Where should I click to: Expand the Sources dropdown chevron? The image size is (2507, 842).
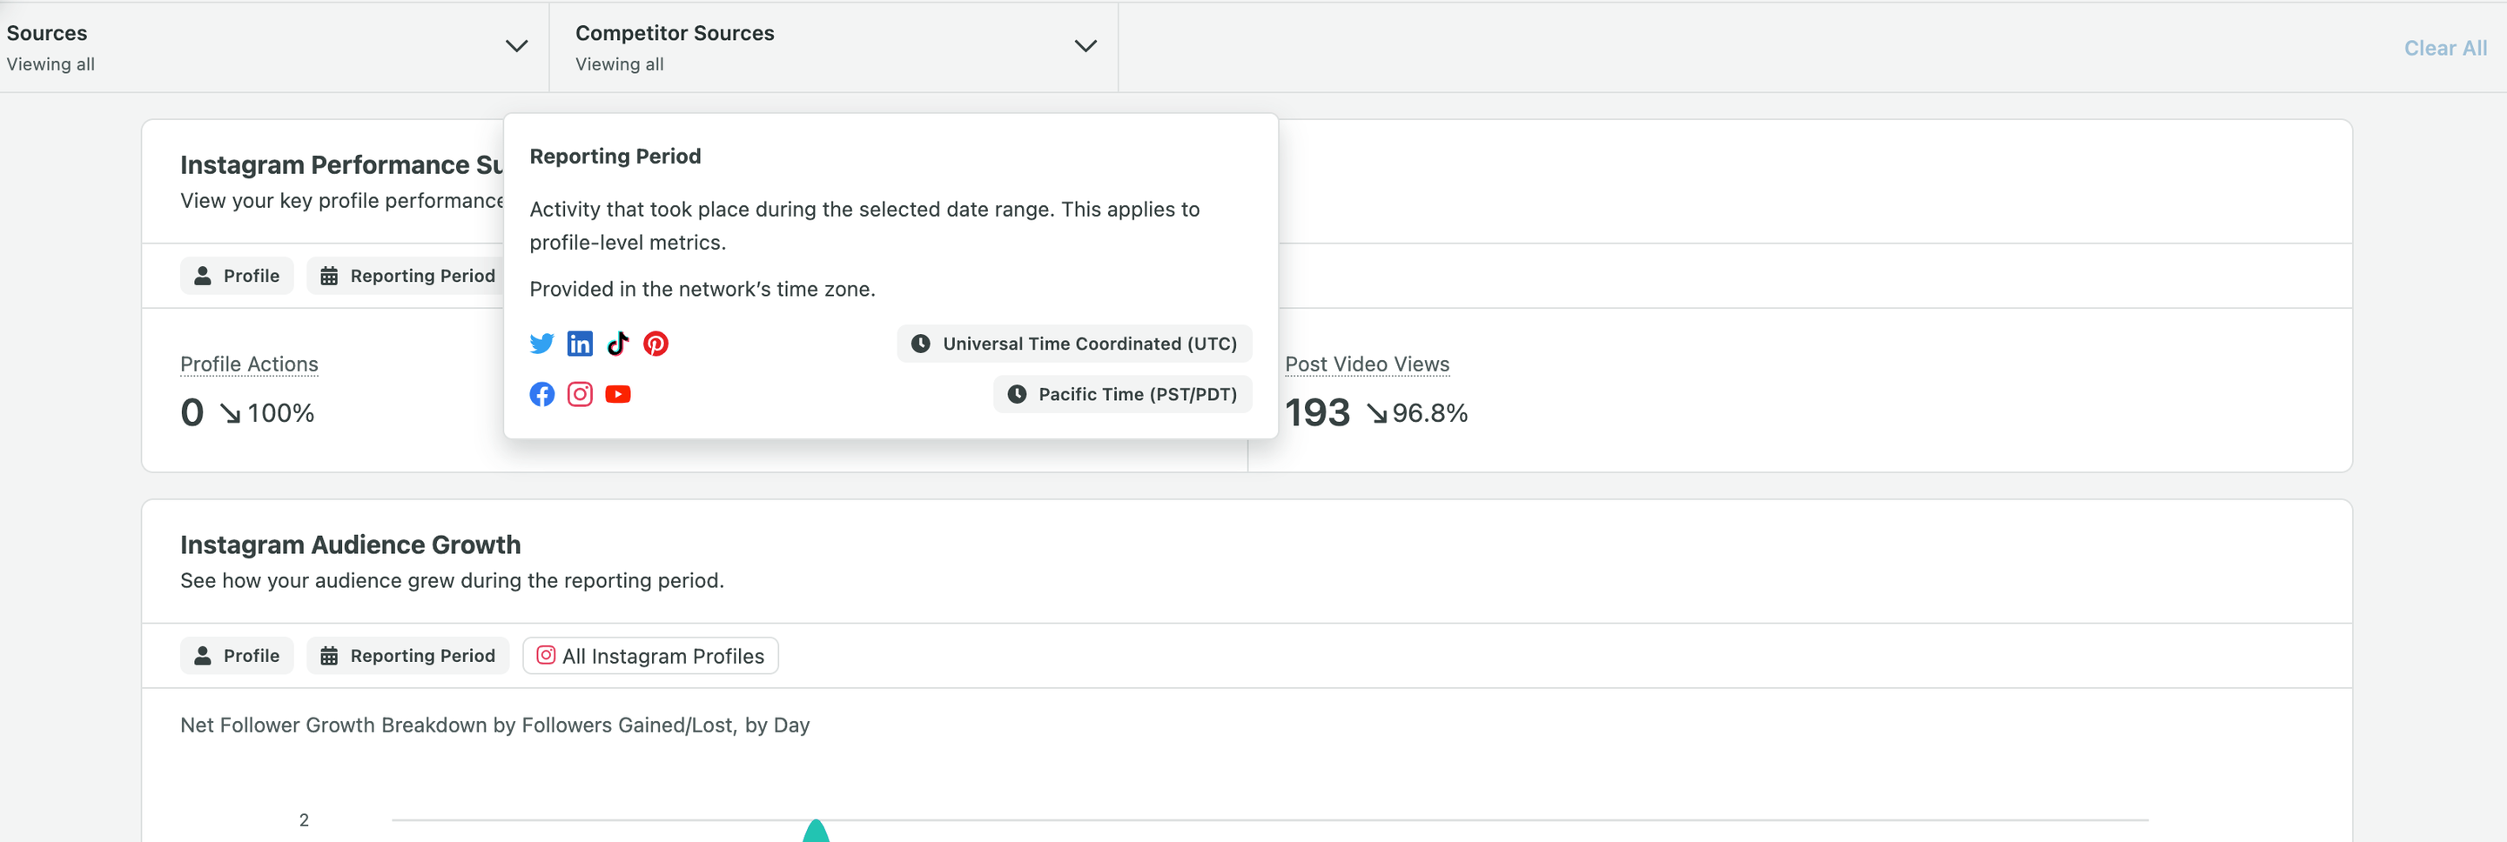517,46
